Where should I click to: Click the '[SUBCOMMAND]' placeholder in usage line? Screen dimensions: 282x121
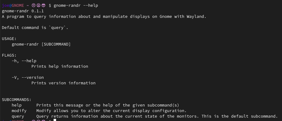click(x=56, y=44)
